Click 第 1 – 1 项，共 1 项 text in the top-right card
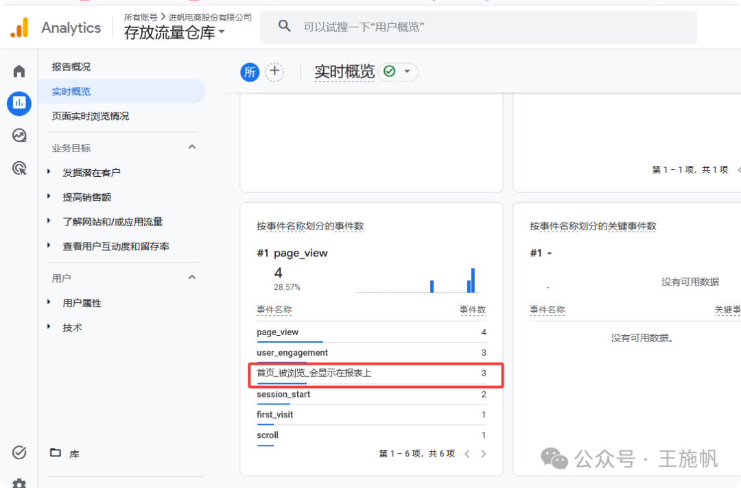Image resolution: width=741 pixels, height=488 pixels. pyautogui.click(x=690, y=169)
